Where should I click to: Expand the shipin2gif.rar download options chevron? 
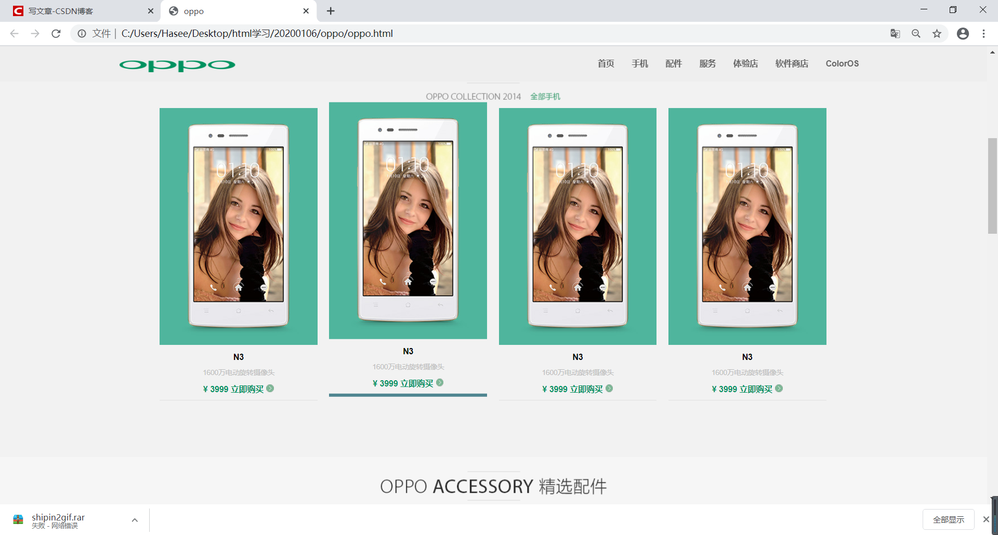135,520
